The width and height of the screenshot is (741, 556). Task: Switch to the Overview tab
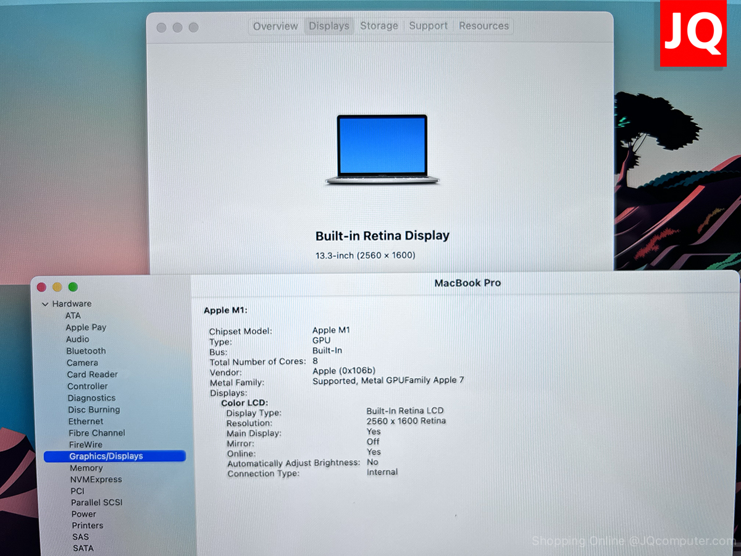[x=275, y=26]
